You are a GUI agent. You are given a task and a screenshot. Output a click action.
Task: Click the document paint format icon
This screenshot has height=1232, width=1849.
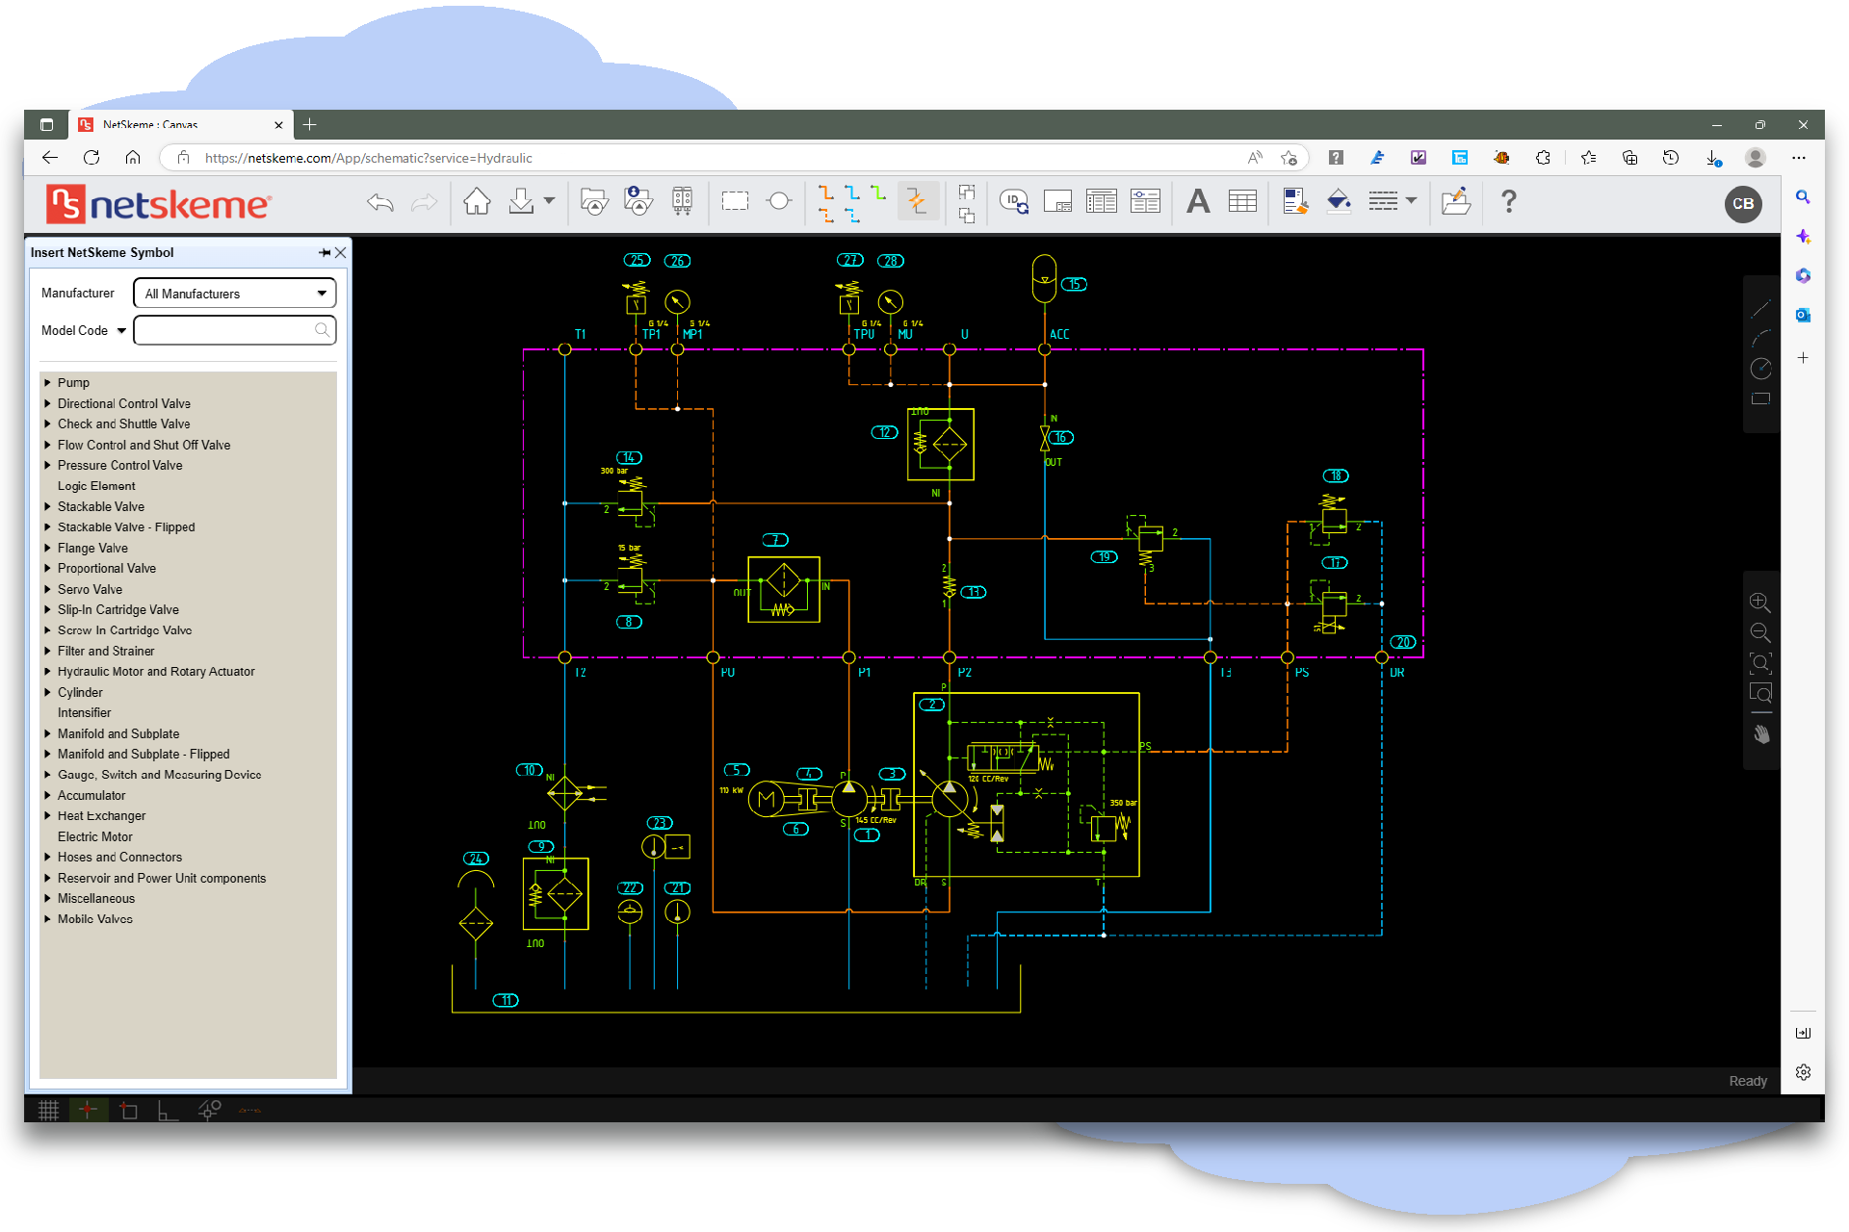[x=1295, y=201]
